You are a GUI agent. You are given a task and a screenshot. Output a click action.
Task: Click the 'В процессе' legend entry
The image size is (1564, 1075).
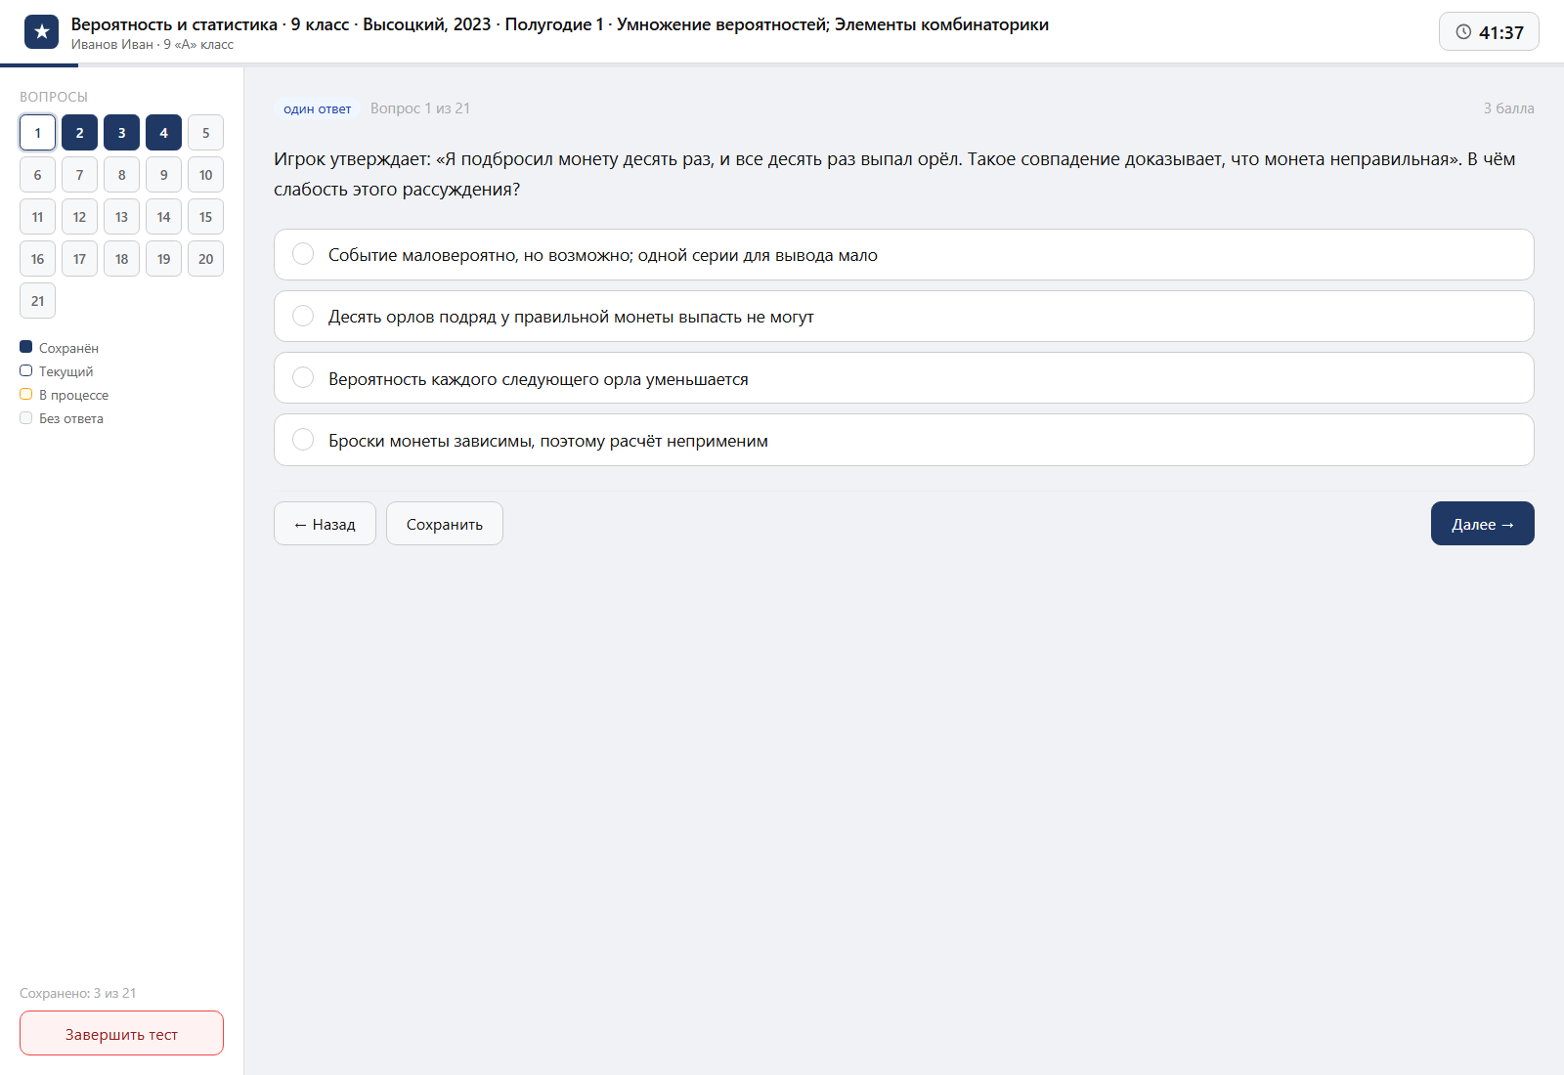tap(65, 395)
